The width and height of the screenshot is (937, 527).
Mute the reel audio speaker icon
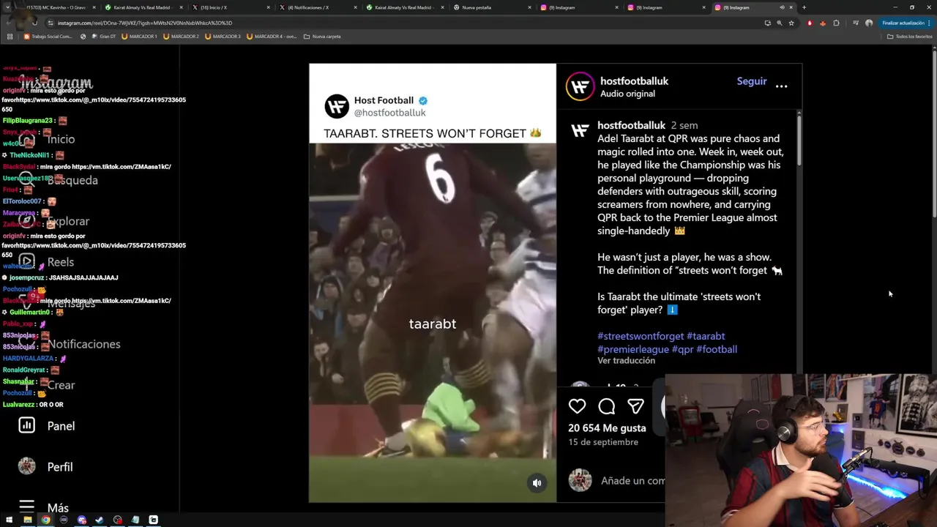coord(537,482)
